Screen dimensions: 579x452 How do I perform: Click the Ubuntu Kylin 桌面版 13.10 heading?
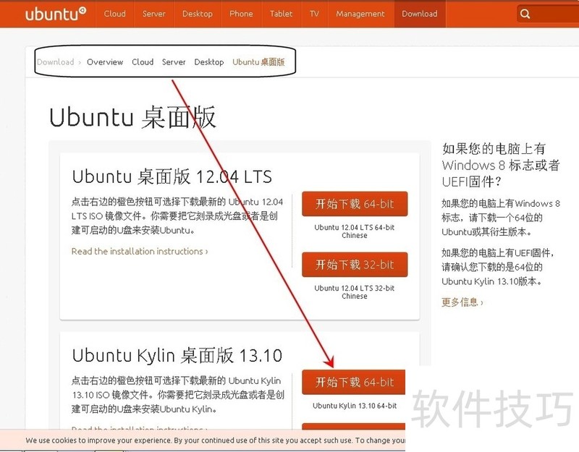point(177,355)
